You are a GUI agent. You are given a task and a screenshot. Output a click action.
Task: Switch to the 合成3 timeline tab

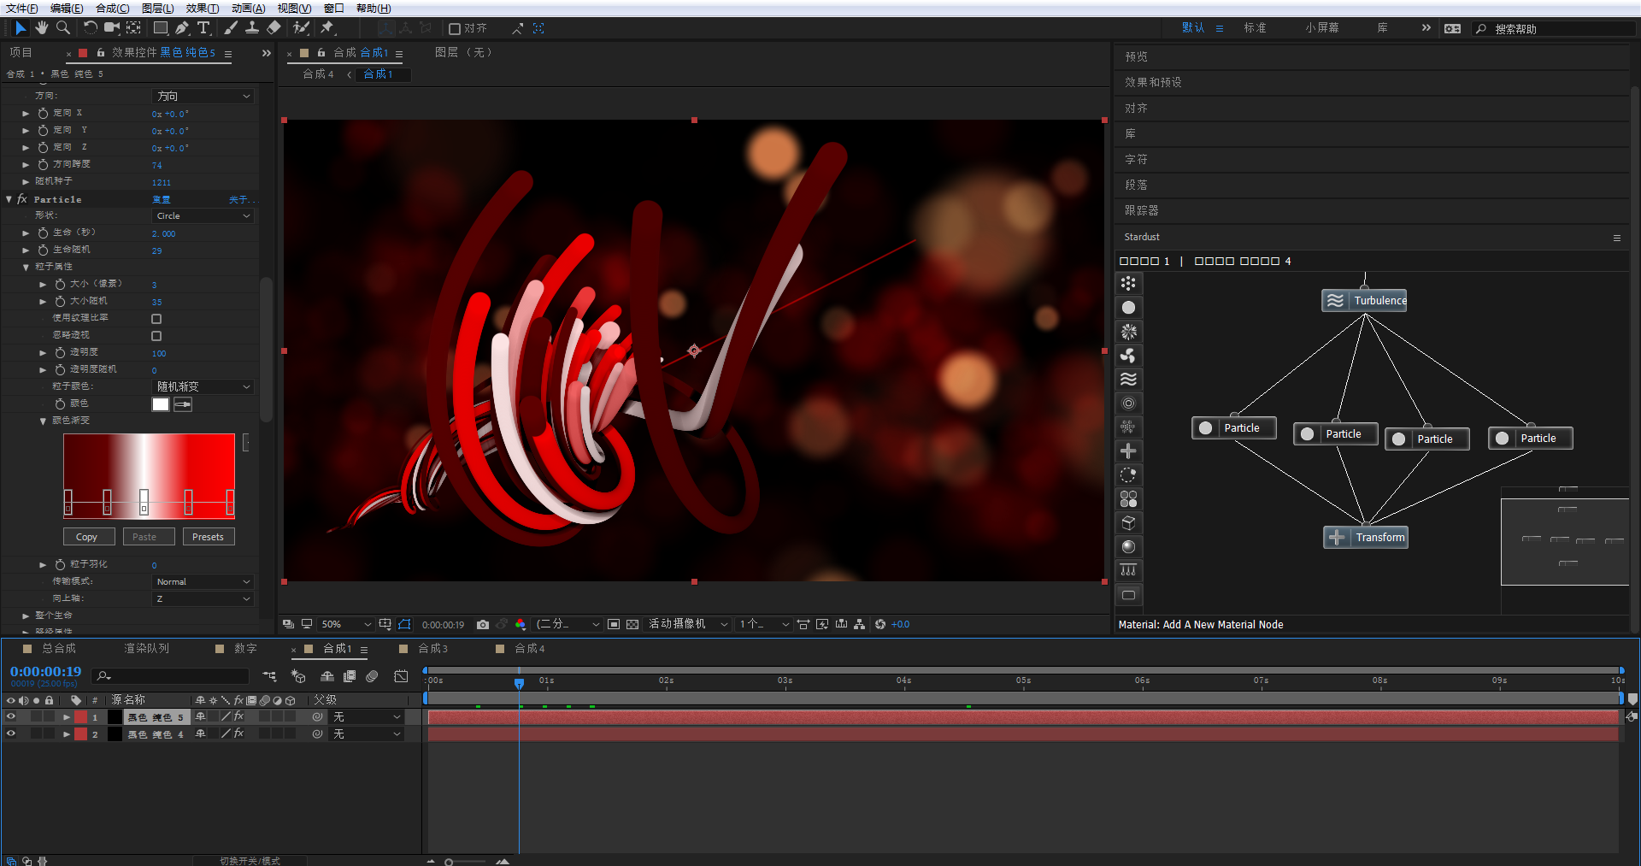coord(432,649)
